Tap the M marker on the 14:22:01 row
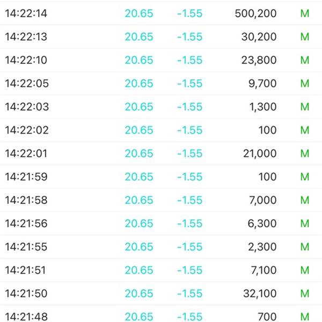Screen dimensions: 322x322 (305, 153)
